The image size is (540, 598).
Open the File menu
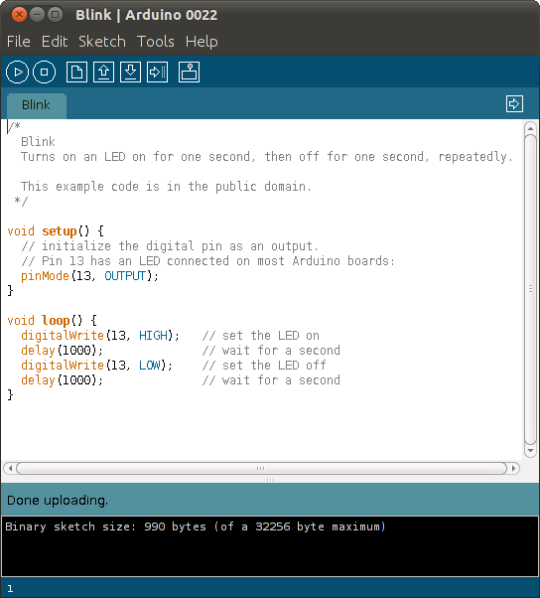pyautogui.click(x=18, y=42)
